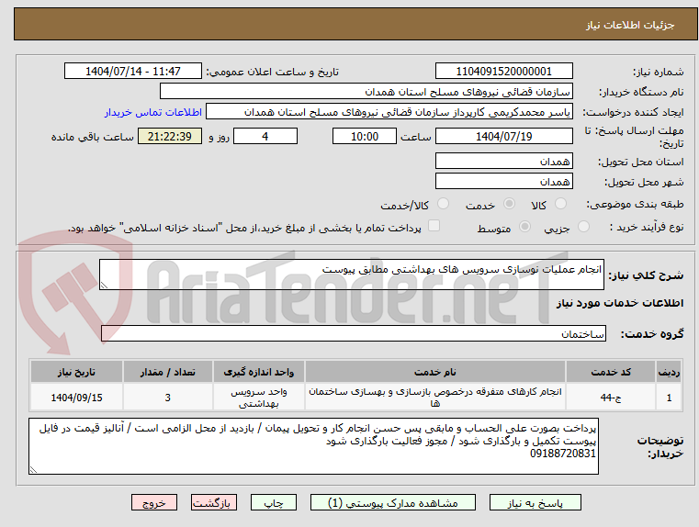
Task: Click the resize handle of توضیحات خریدار textarea
Action: (33, 469)
